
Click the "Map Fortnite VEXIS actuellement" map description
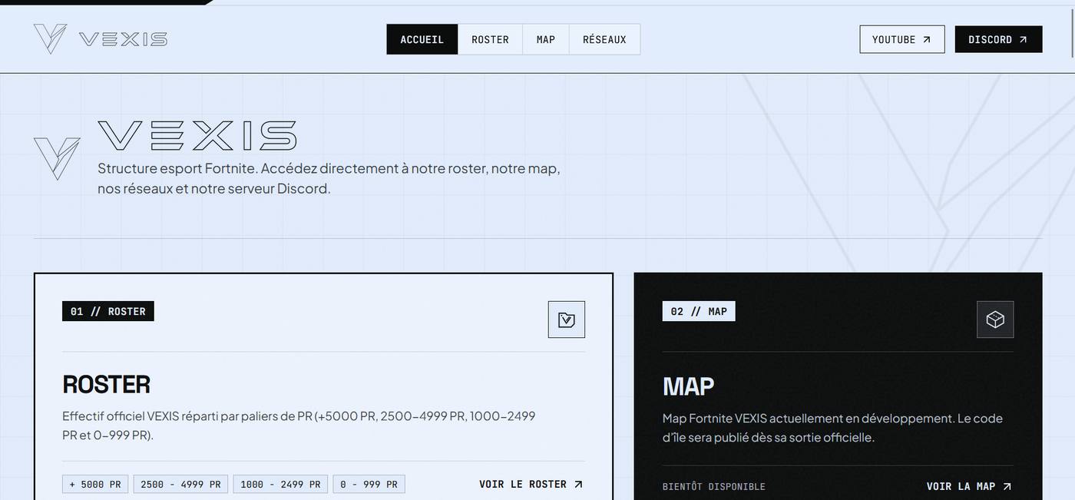point(833,428)
